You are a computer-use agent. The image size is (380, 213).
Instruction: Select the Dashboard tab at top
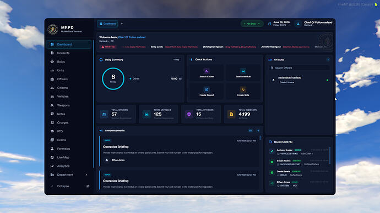(x=107, y=24)
